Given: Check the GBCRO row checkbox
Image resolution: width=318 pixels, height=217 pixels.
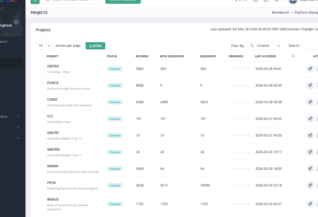Looking at the screenshot, I should 40,69.
